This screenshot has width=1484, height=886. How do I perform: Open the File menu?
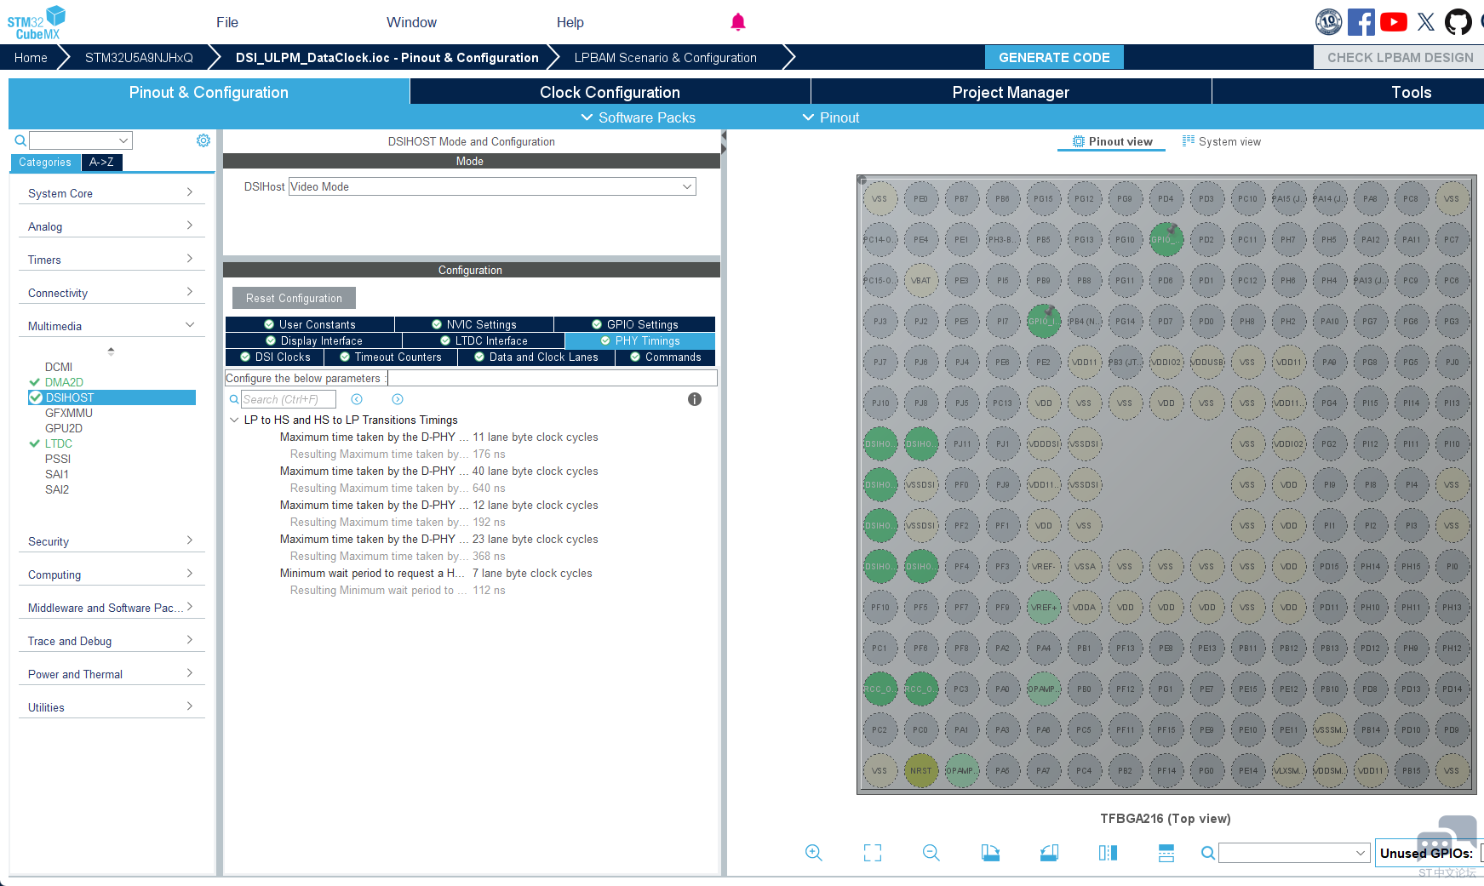227,22
